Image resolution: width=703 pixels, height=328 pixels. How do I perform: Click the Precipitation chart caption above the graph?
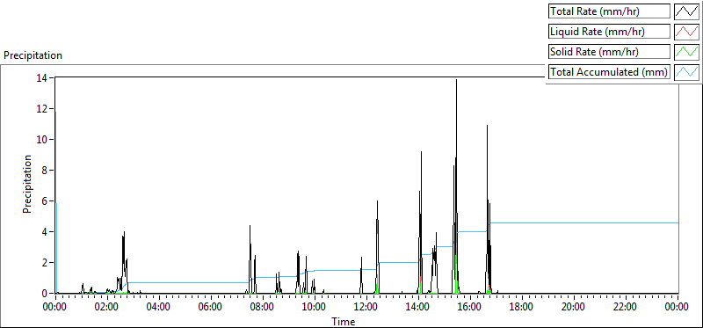coord(33,55)
